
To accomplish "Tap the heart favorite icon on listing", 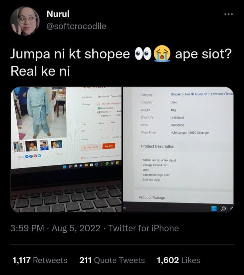I will tap(58, 154).
